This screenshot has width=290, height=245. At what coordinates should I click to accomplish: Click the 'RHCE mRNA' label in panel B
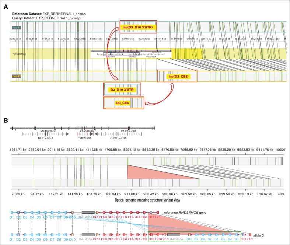(x=118, y=138)
